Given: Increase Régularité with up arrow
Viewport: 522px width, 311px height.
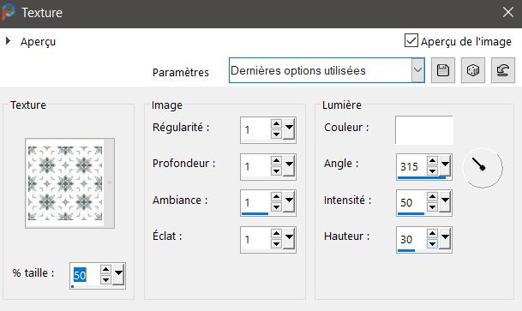Looking at the screenshot, I should (x=276, y=124).
